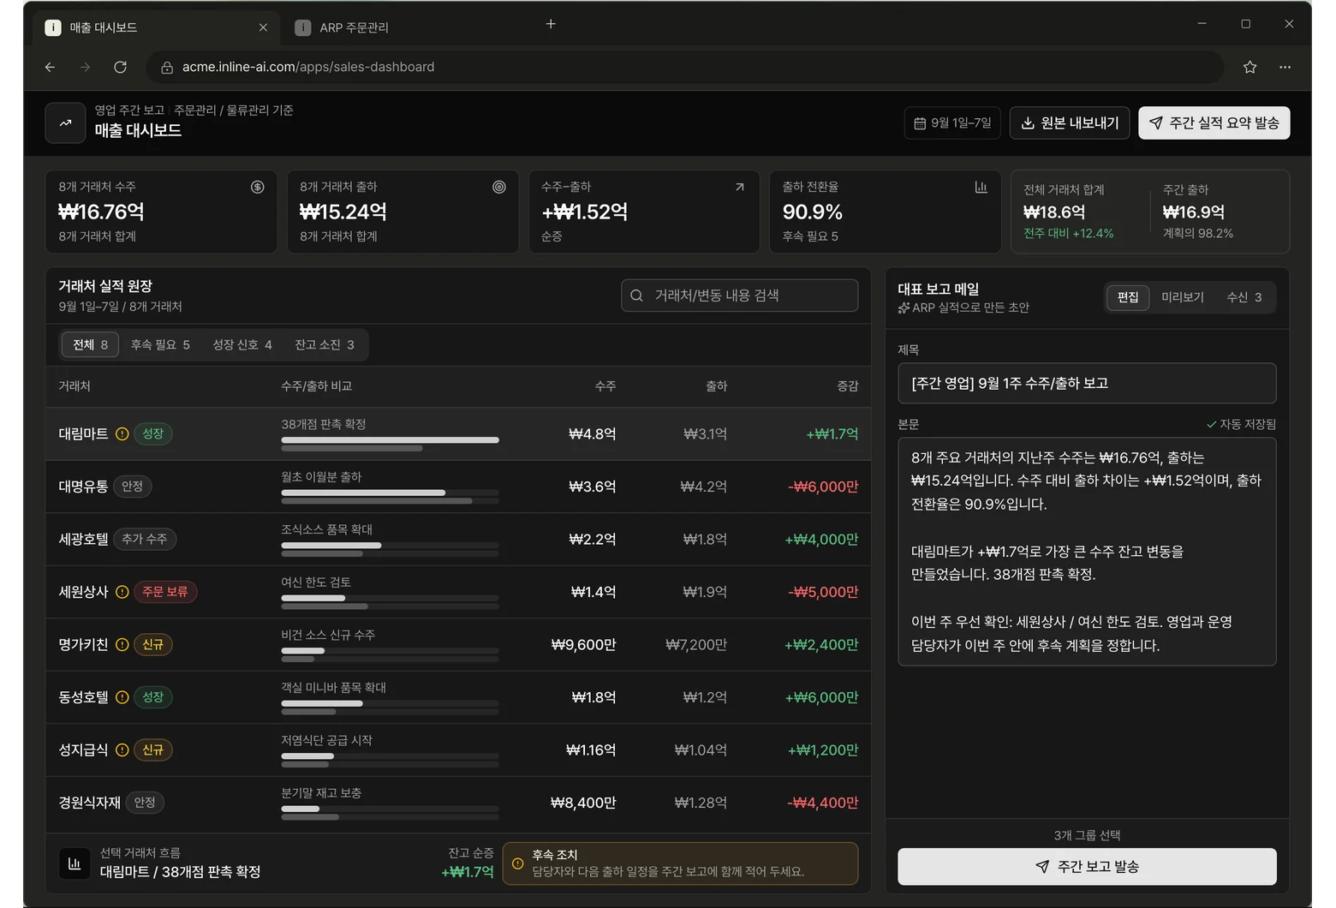Click the browser back arrow
This screenshot has width=1336, height=908.
point(51,67)
